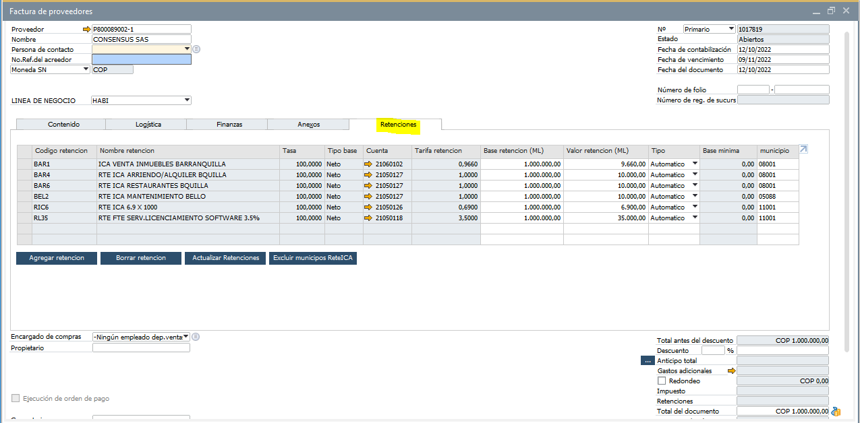Expand Encargado de compras dropdown

tap(185, 337)
